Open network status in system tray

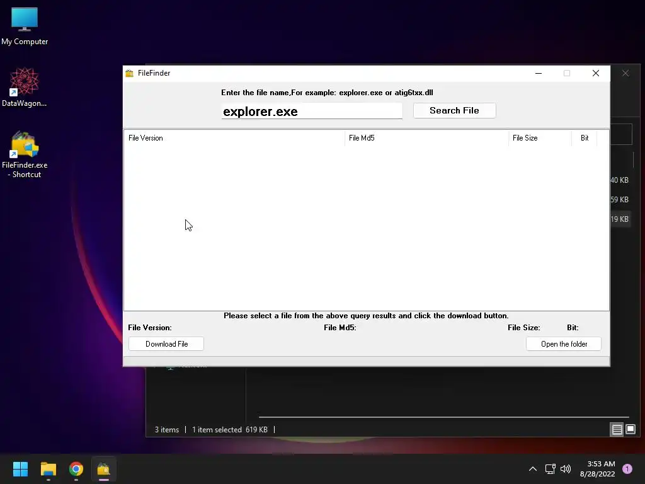point(550,469)
